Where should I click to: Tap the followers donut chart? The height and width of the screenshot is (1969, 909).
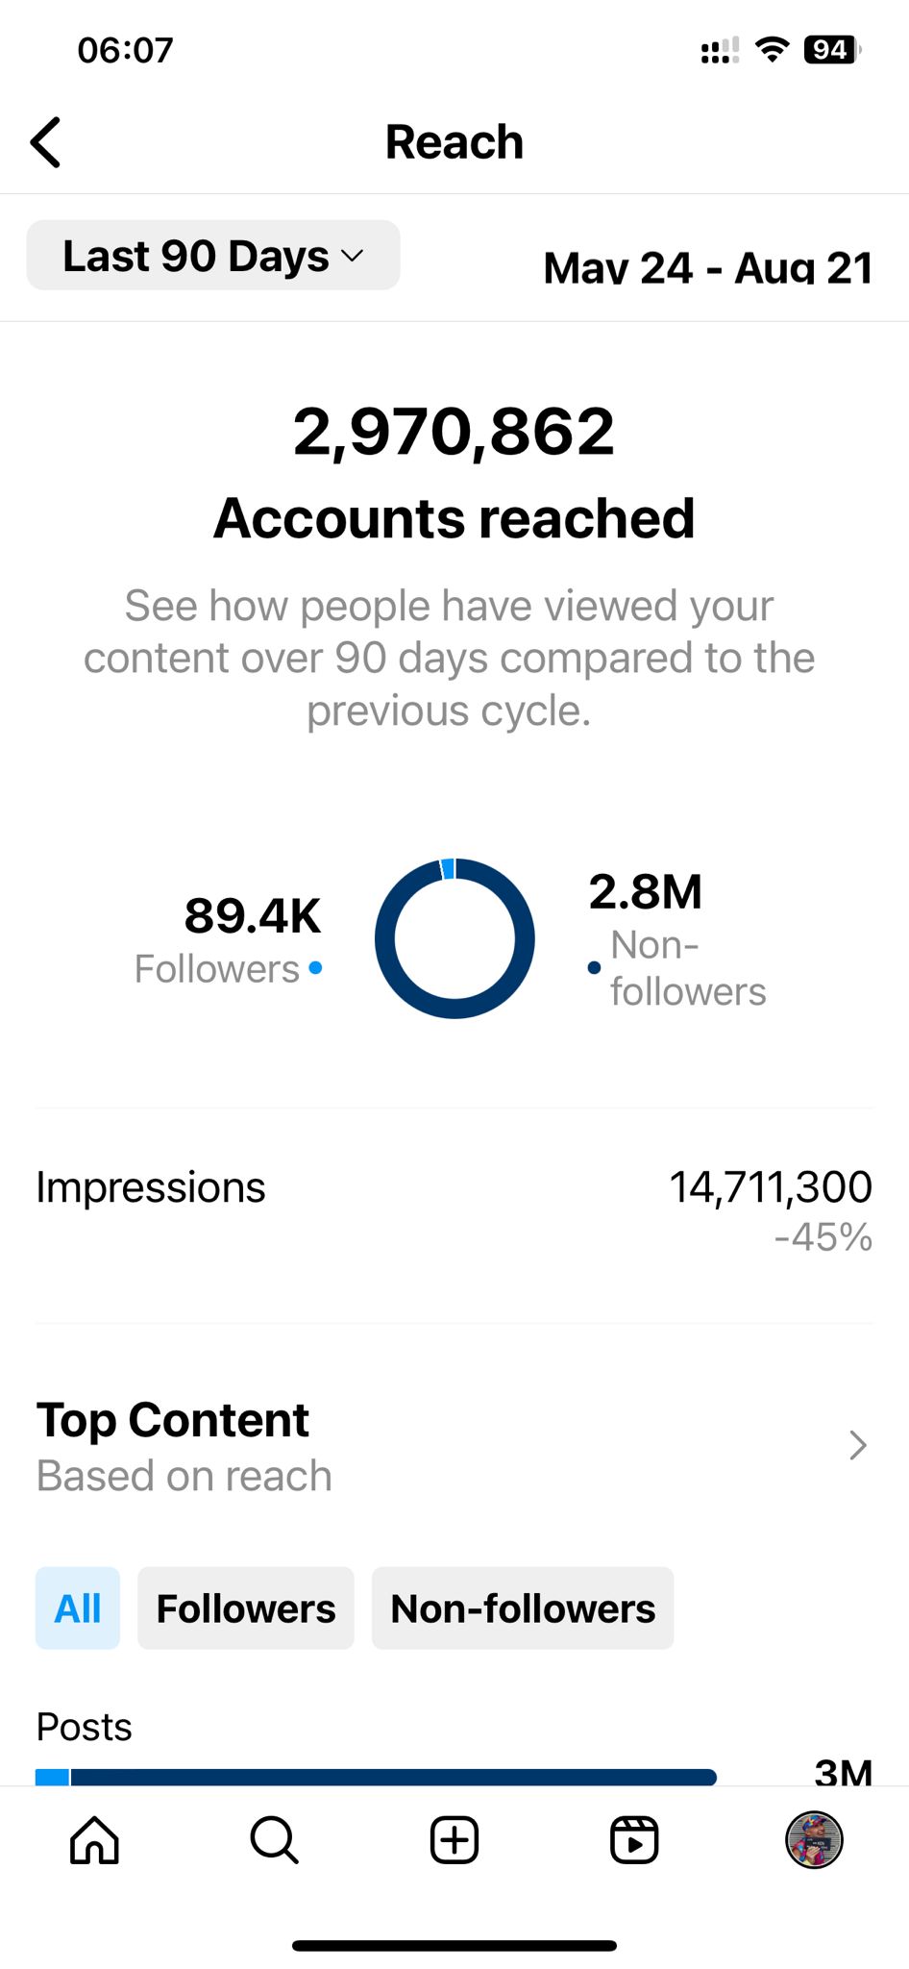tap(454, 938)
